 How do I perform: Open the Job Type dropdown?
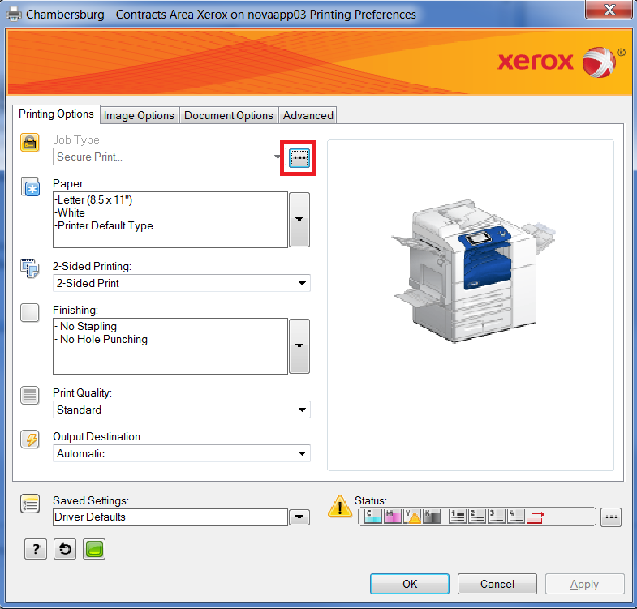pos(169,157)
